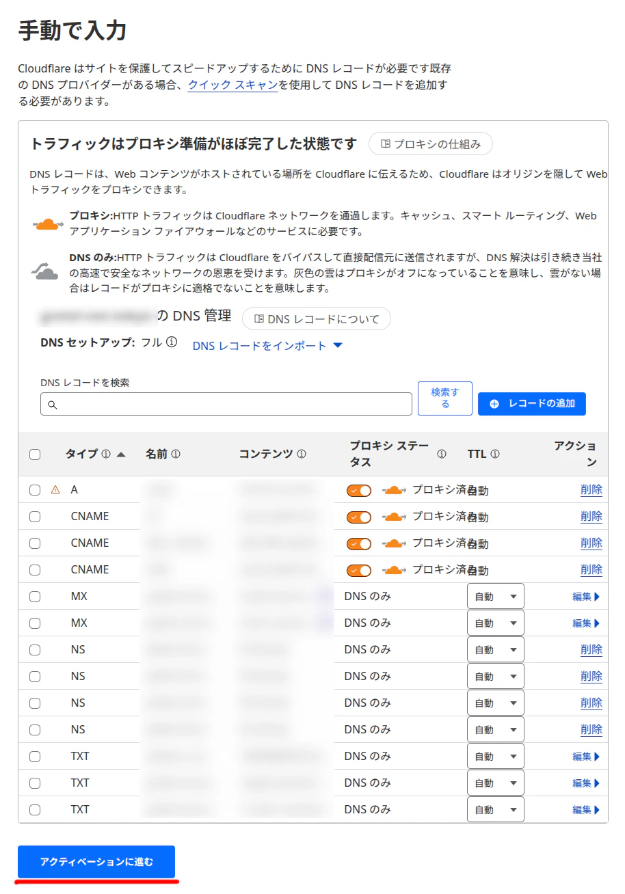Click the DNS レコードを検索 input field
The image size is (625, 894).
point(226,404)
